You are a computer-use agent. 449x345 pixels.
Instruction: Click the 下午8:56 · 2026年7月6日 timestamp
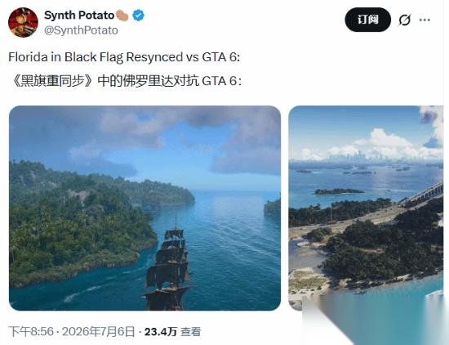[x=71, y=332]
